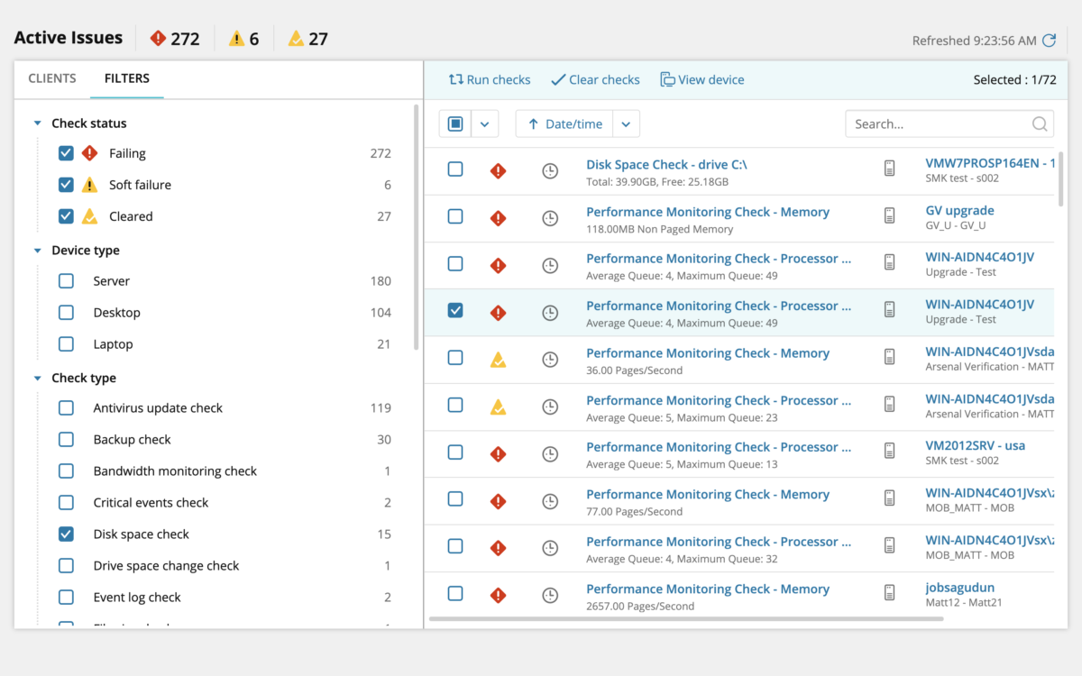Click clock icon on Maximum Queue: 23 row
1082x676 pixels.
[x=550, y=407]
